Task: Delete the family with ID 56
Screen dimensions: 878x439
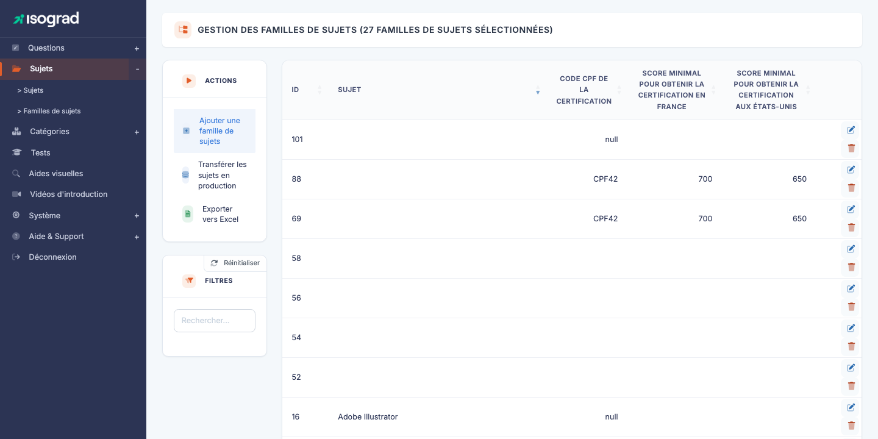Action: (851, 307)
